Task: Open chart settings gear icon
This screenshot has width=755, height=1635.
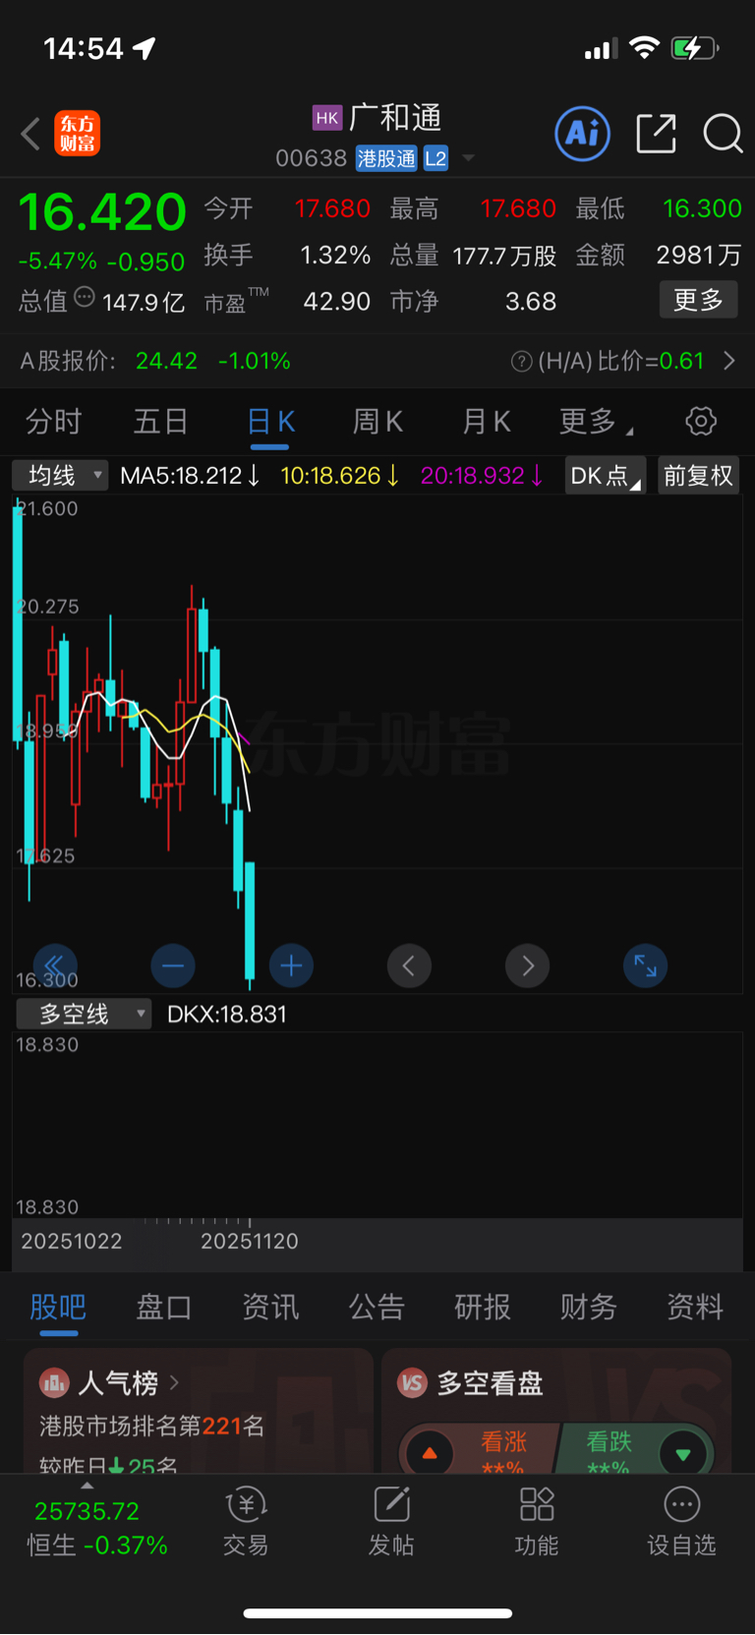Action: (x=701, y=422)
